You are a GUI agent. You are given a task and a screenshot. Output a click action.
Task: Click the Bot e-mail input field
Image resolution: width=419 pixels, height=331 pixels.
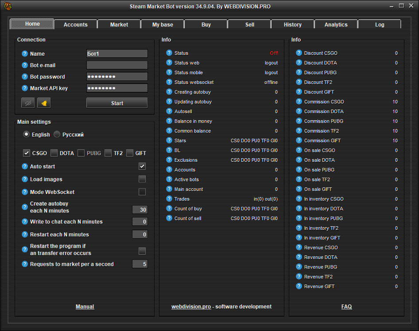117,65
